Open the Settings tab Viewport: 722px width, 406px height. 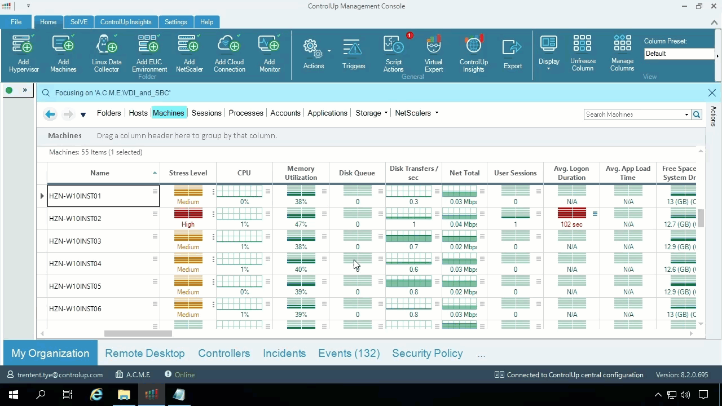pyautogui.click(x=175, y=22)
